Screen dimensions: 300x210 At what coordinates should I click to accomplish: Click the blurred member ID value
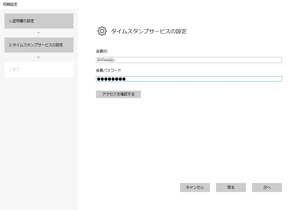106,60
